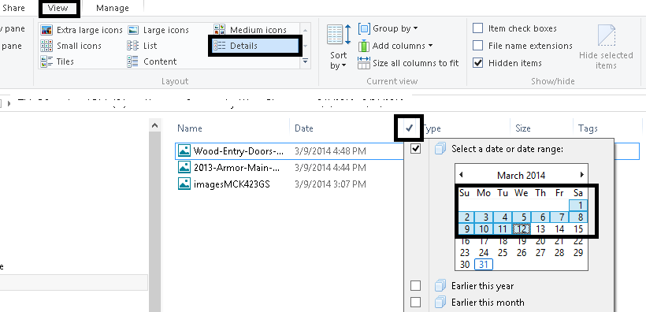
Task: Select March 31 in the calendar
Action: (484, 265)
